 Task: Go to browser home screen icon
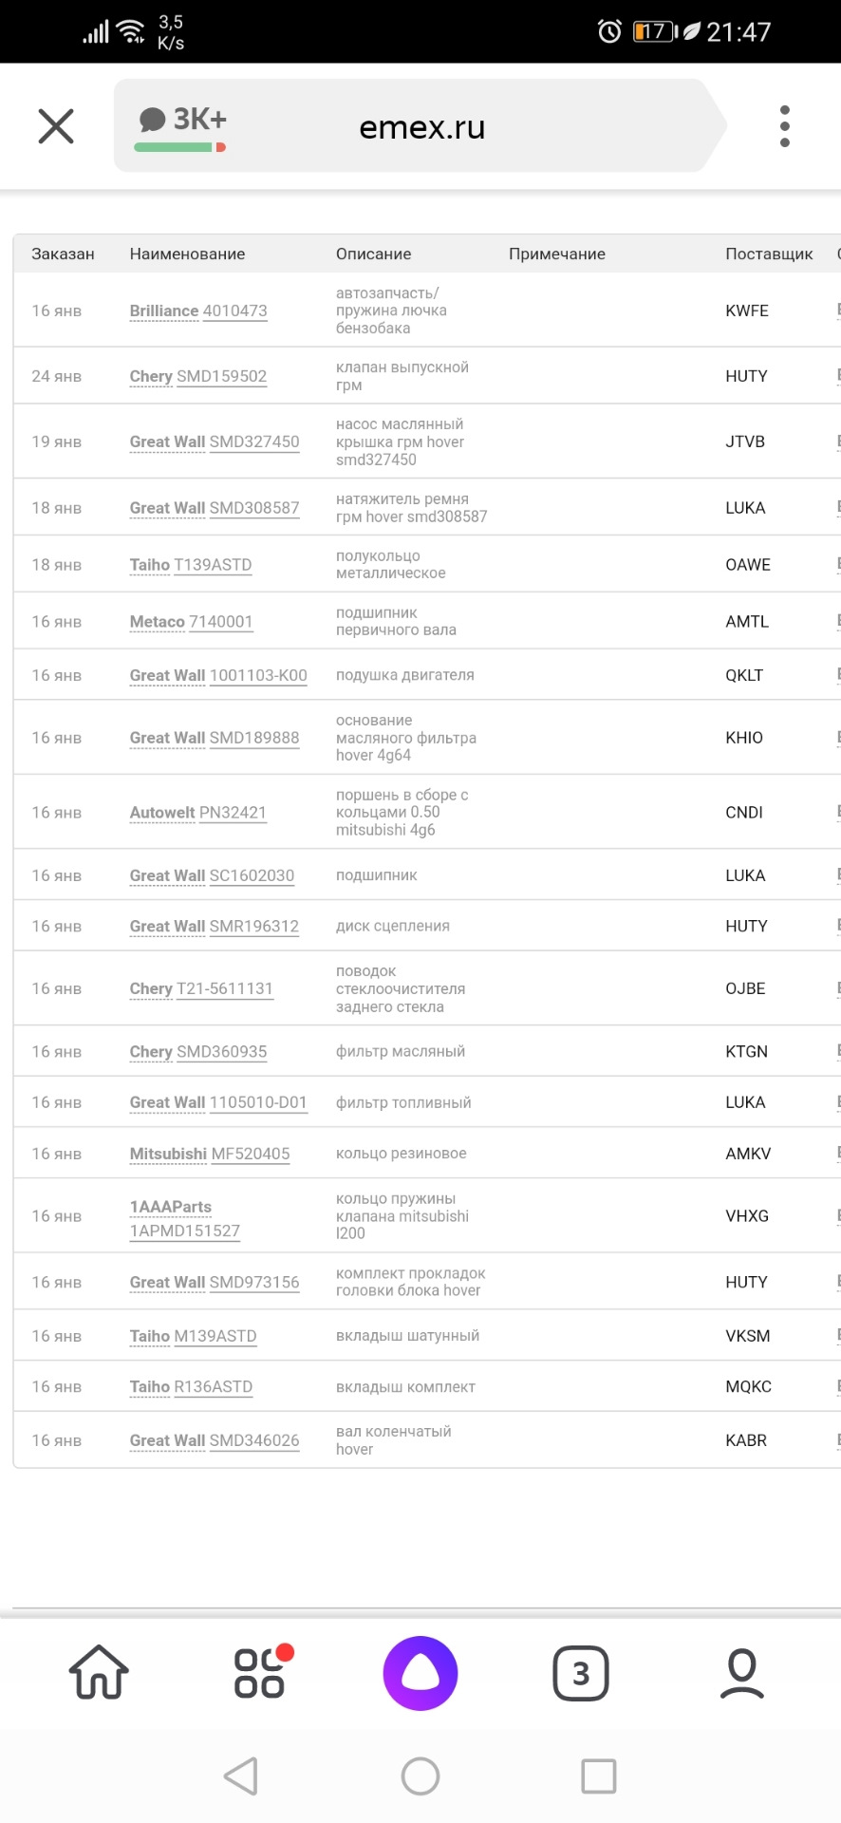point(99,1672)
